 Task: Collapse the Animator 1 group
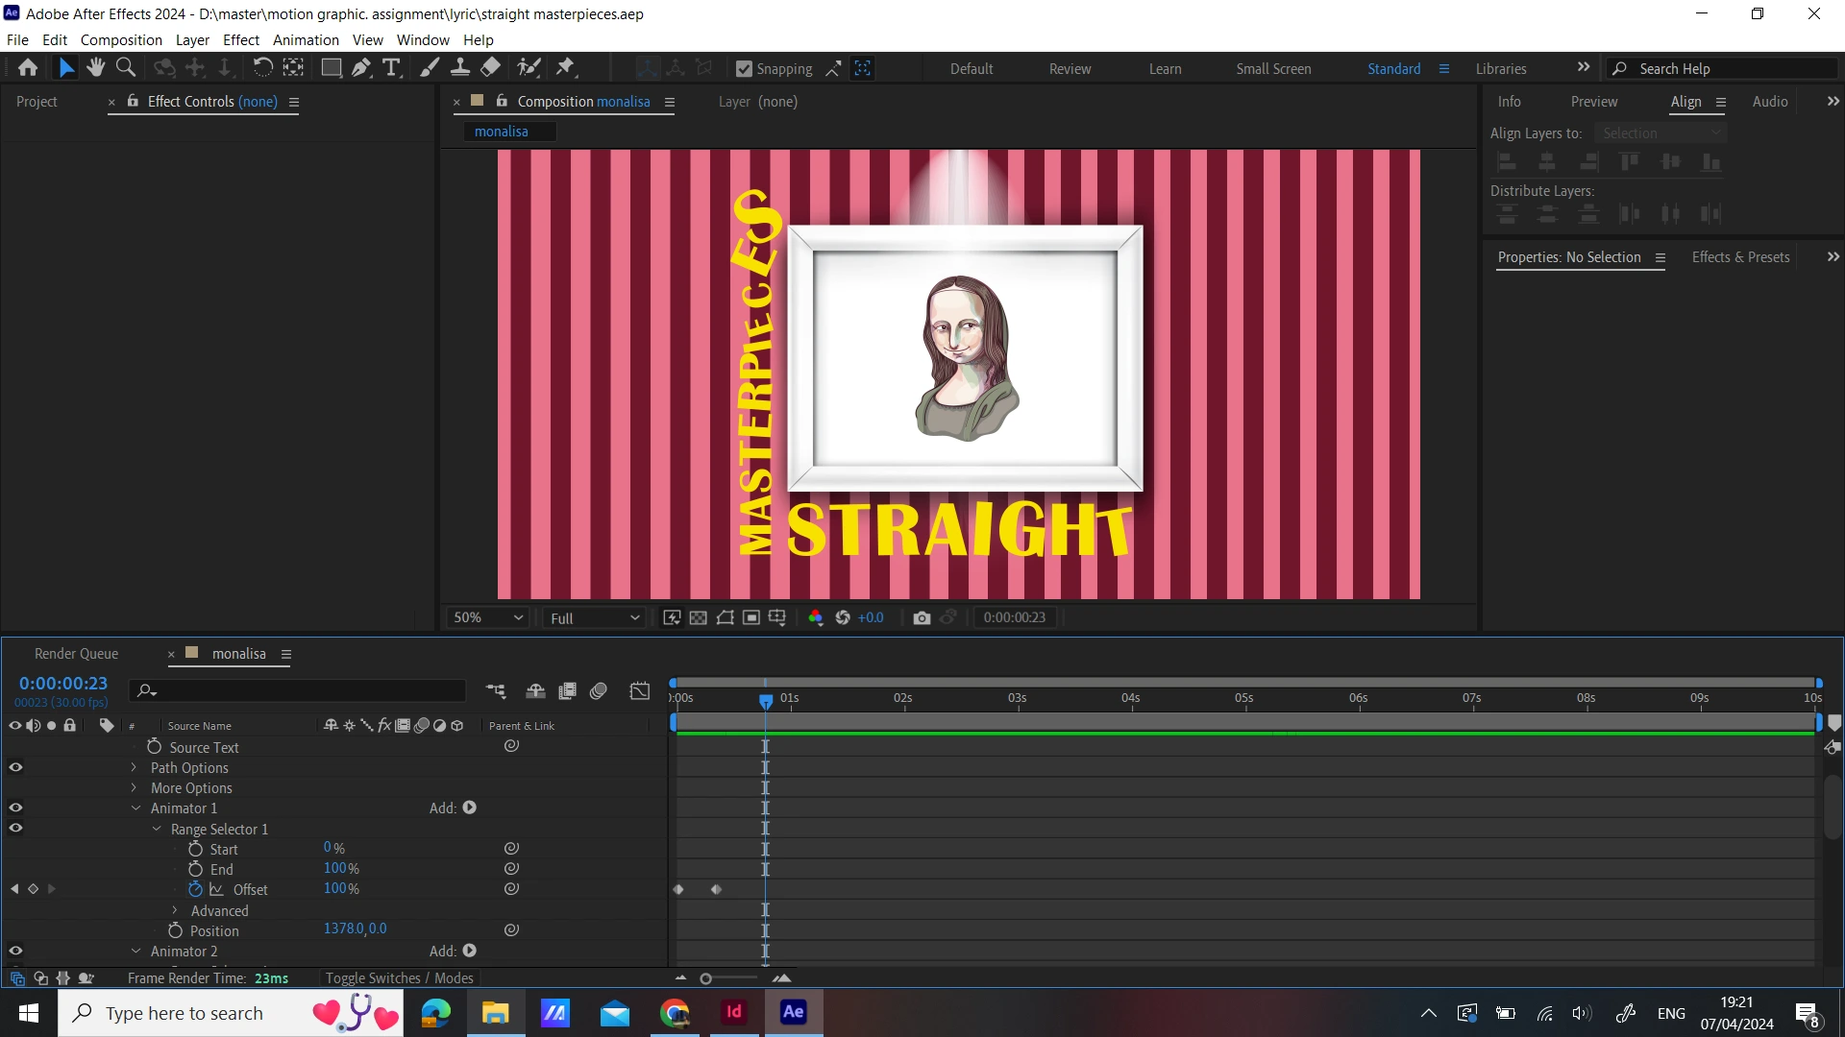[135, 808]
